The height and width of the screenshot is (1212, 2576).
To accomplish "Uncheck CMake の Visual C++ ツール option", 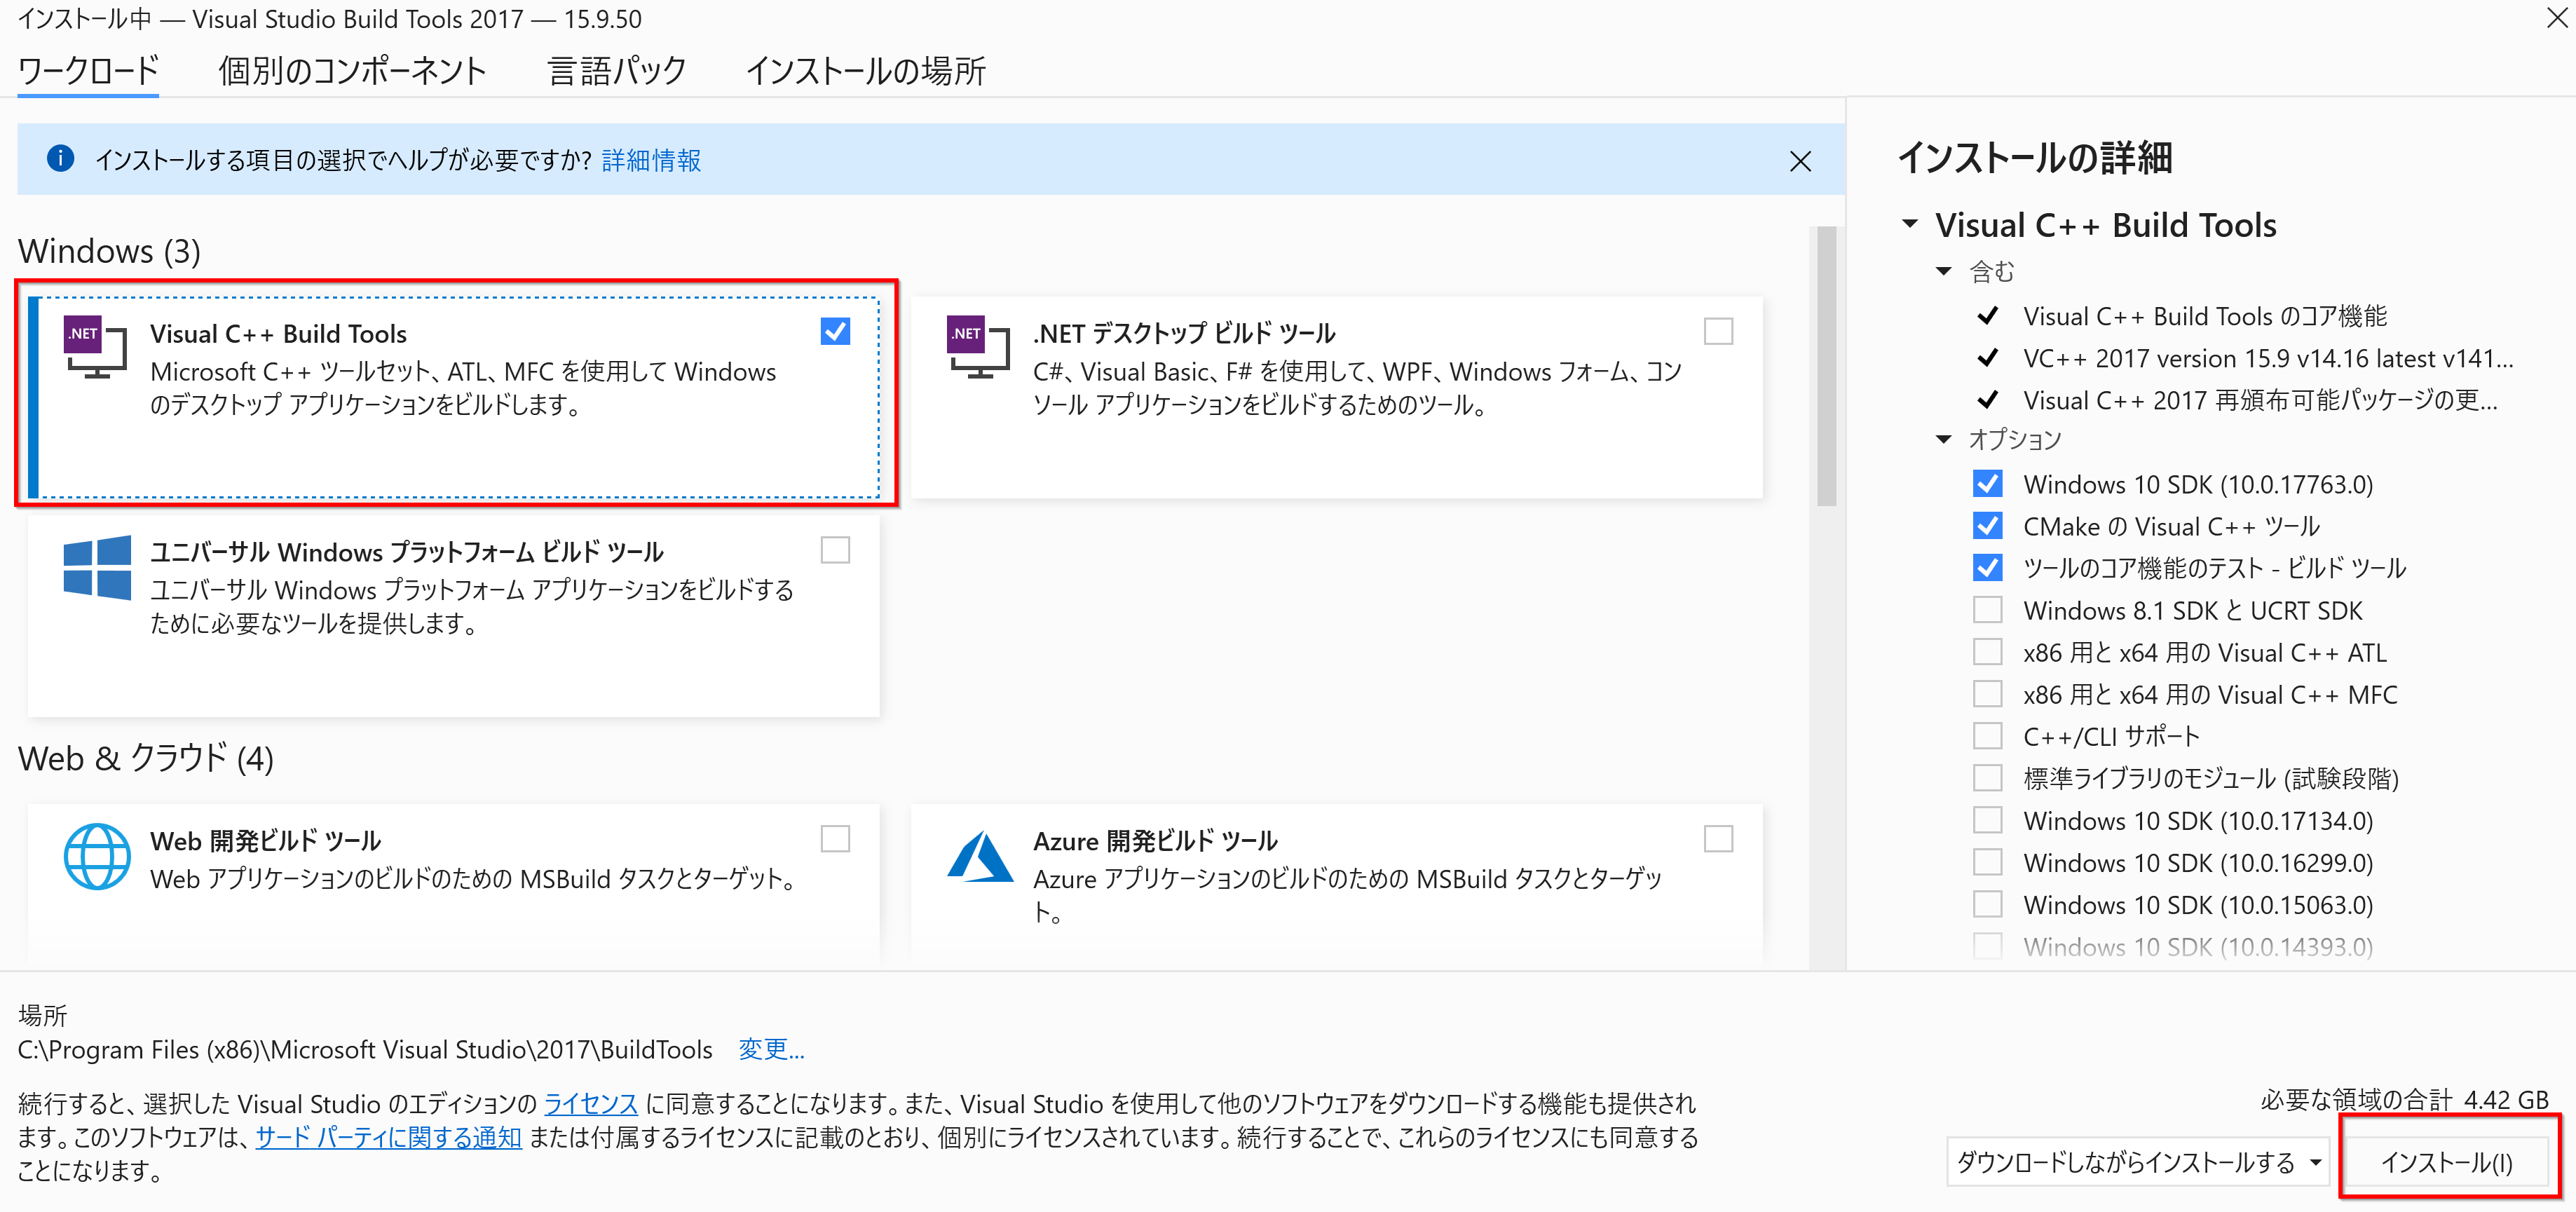I will (x=1987, y=526).
